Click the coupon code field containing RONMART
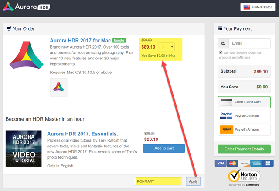This screenshot has width=279, height=191. tap(158, 181)
